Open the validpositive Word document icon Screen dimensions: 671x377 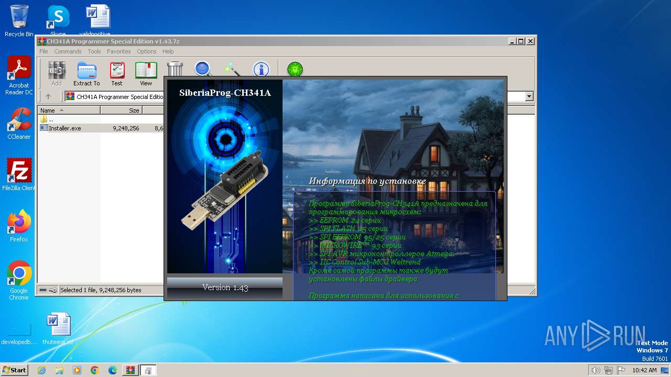[98, 20]
